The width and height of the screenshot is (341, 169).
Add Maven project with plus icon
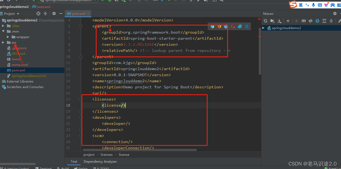click(x=288, y=21)
